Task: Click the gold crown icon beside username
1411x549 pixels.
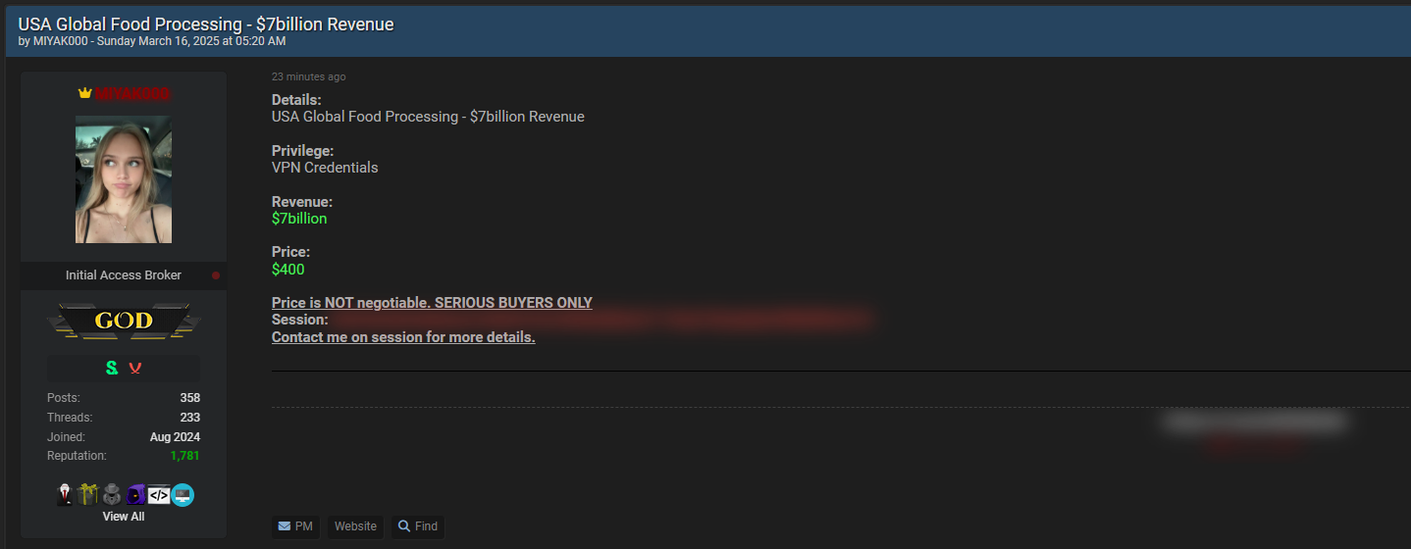Action: tap(85, 93)
